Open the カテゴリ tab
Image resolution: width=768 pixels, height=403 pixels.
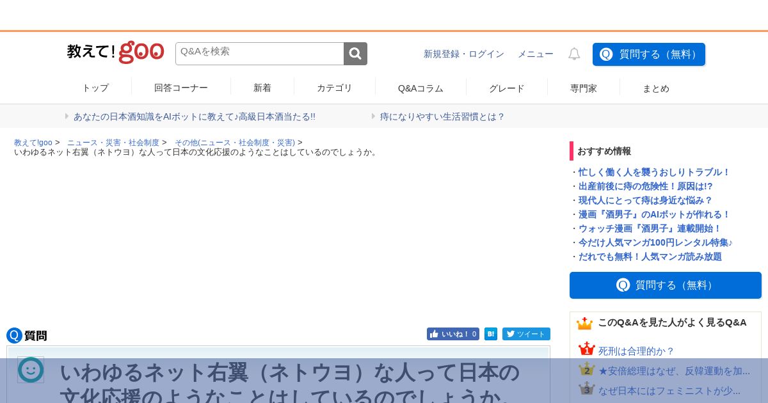pos(335,88)
